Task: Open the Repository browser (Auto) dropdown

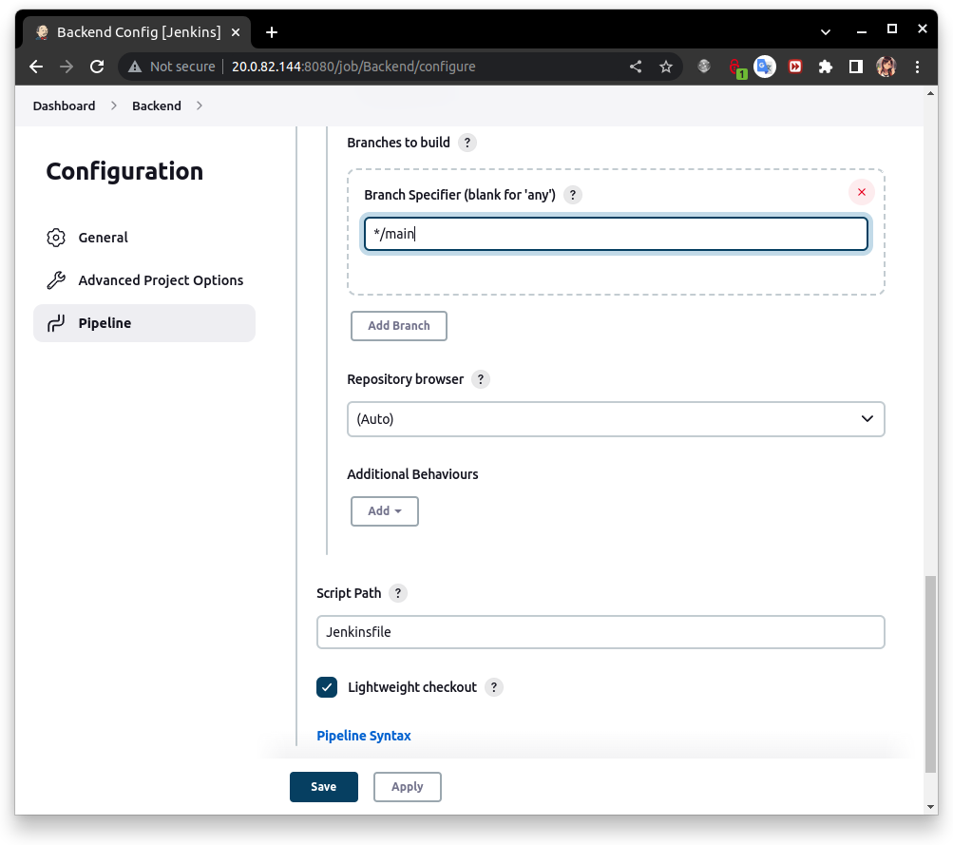Action: [x=616, y=418]
